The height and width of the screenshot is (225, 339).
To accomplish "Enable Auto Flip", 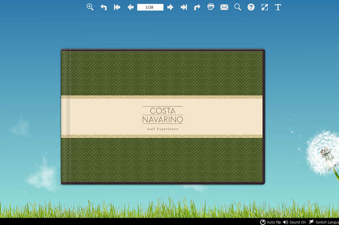I will [x=270, y=222].
